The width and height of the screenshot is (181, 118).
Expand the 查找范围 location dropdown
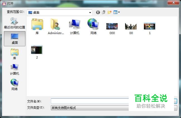90,12
